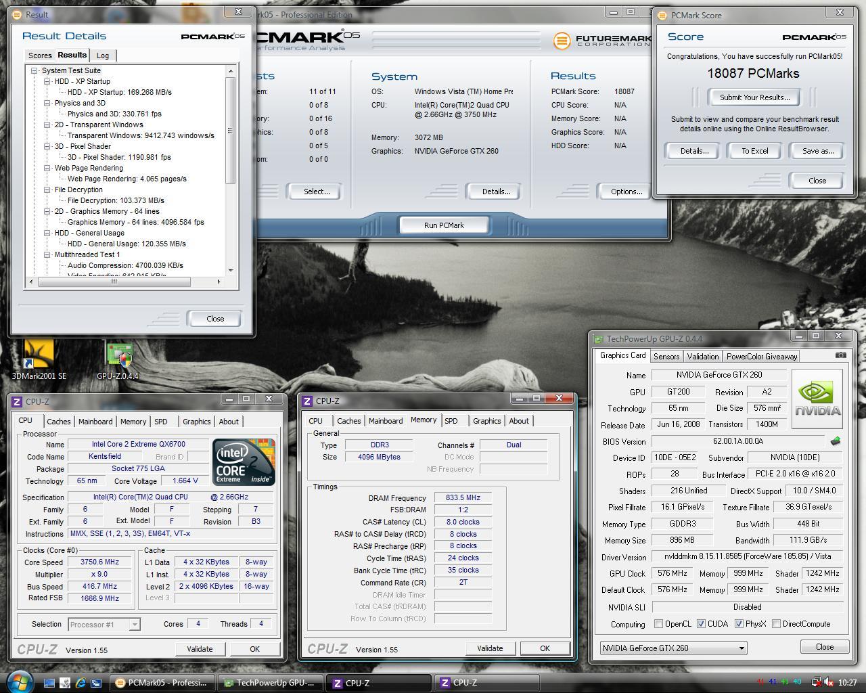The image size is (866, 693).
Task: Click the Run PCMark button
Action: [x=444, y=225]
